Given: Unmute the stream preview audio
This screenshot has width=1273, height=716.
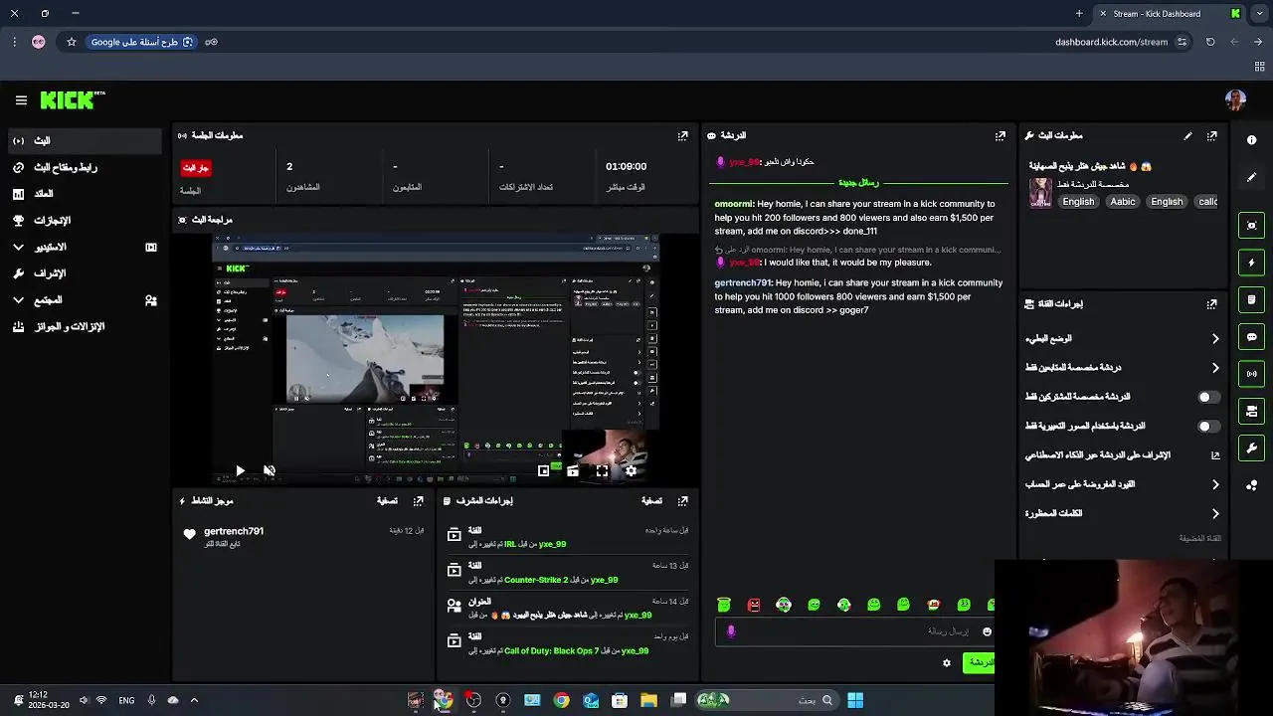Looking at the screenshot, I should (x=269, y=470).
